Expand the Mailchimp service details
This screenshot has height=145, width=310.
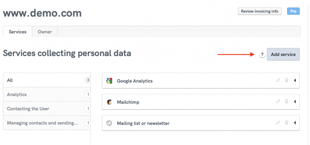click(x=295, y=102)
